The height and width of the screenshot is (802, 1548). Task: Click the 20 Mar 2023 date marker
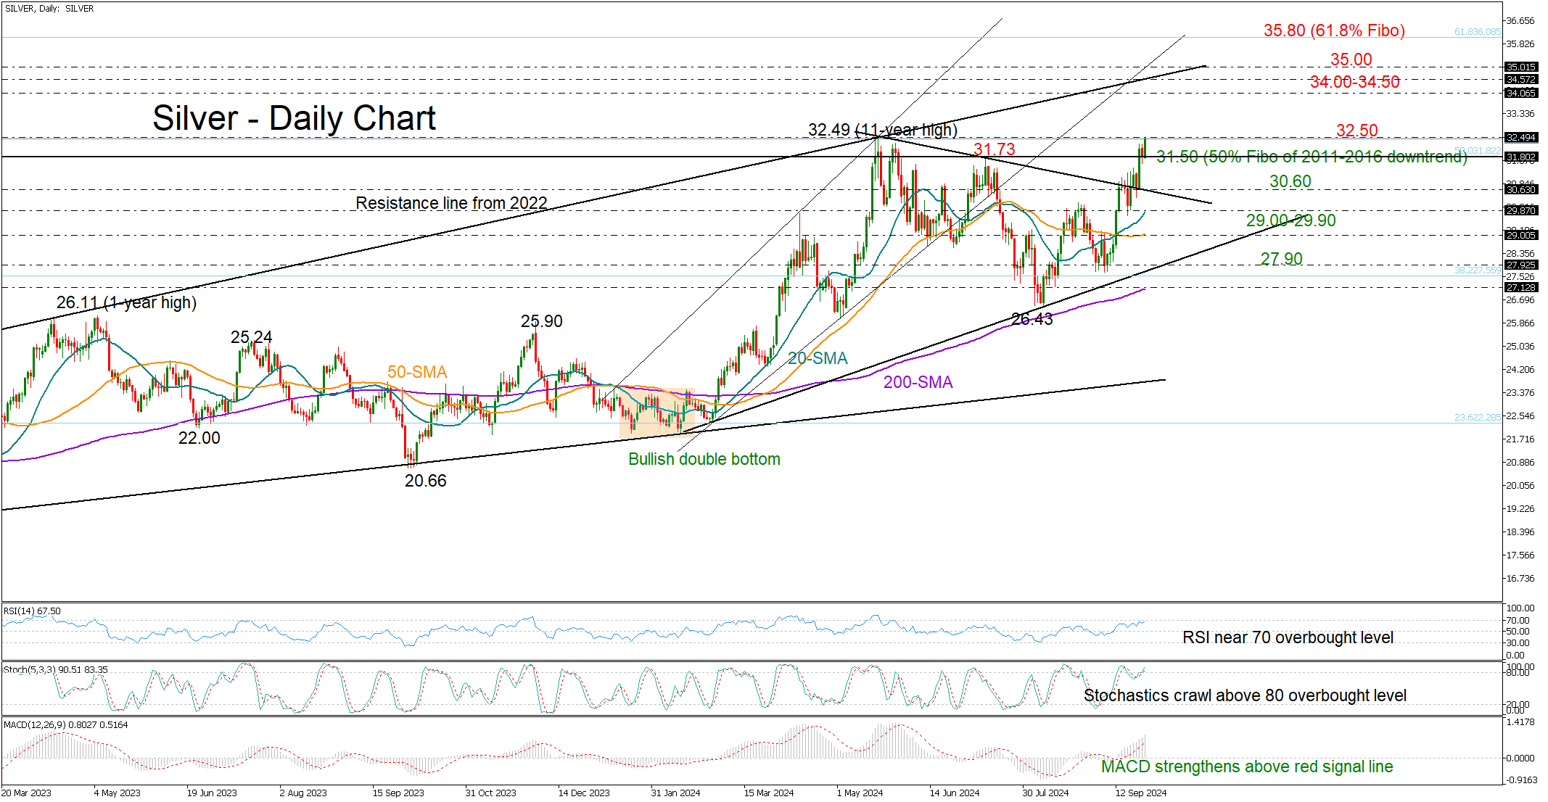pyautogui.click(x=28, y=793)
